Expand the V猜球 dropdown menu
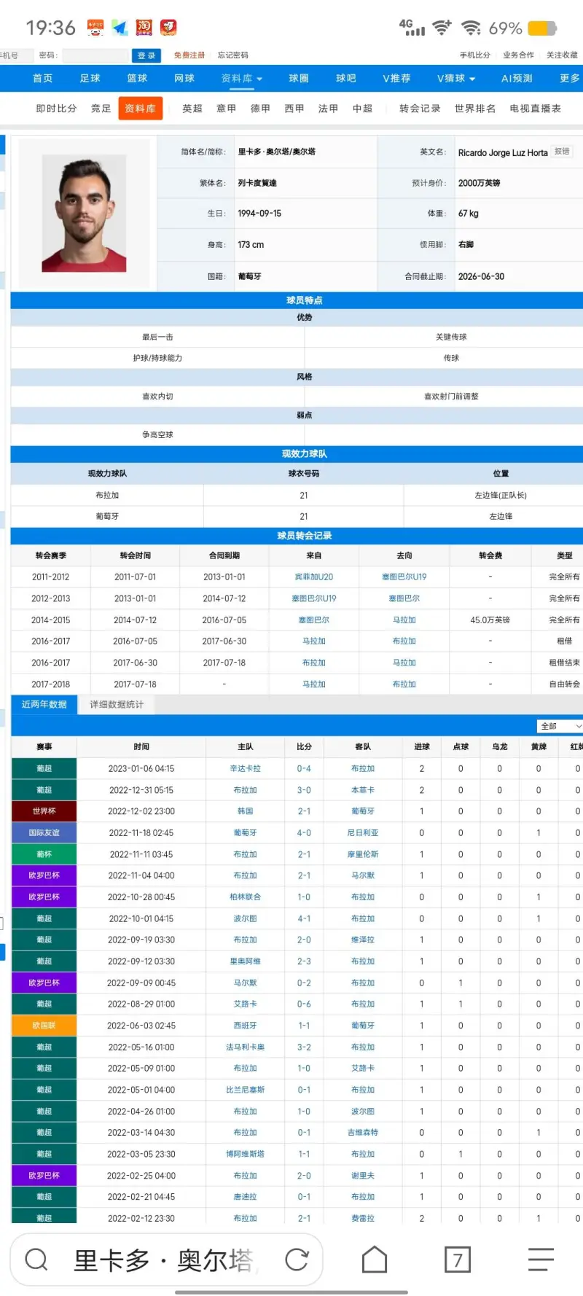This screenshot has height=1296, width=583. coord(455,78)
